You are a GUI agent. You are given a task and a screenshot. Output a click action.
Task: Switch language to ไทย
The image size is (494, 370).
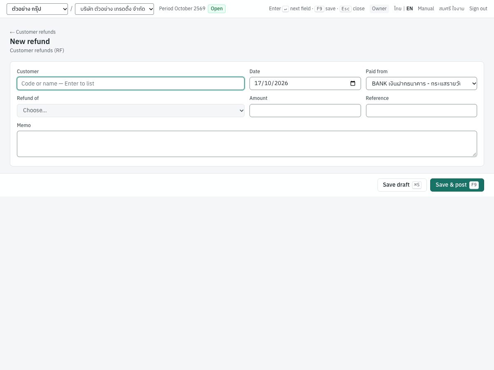tap(398, 9)
